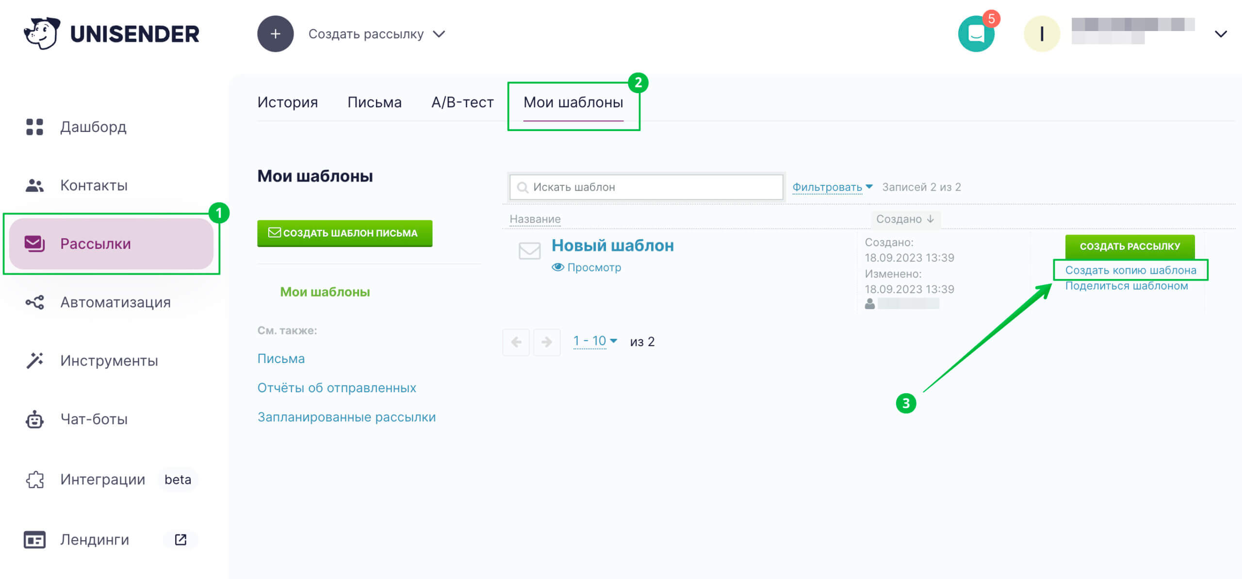The width and height of the screenshot is (1242, 579).
Task: Open Лендинги in the sidebar
Action: click(95, 540)
